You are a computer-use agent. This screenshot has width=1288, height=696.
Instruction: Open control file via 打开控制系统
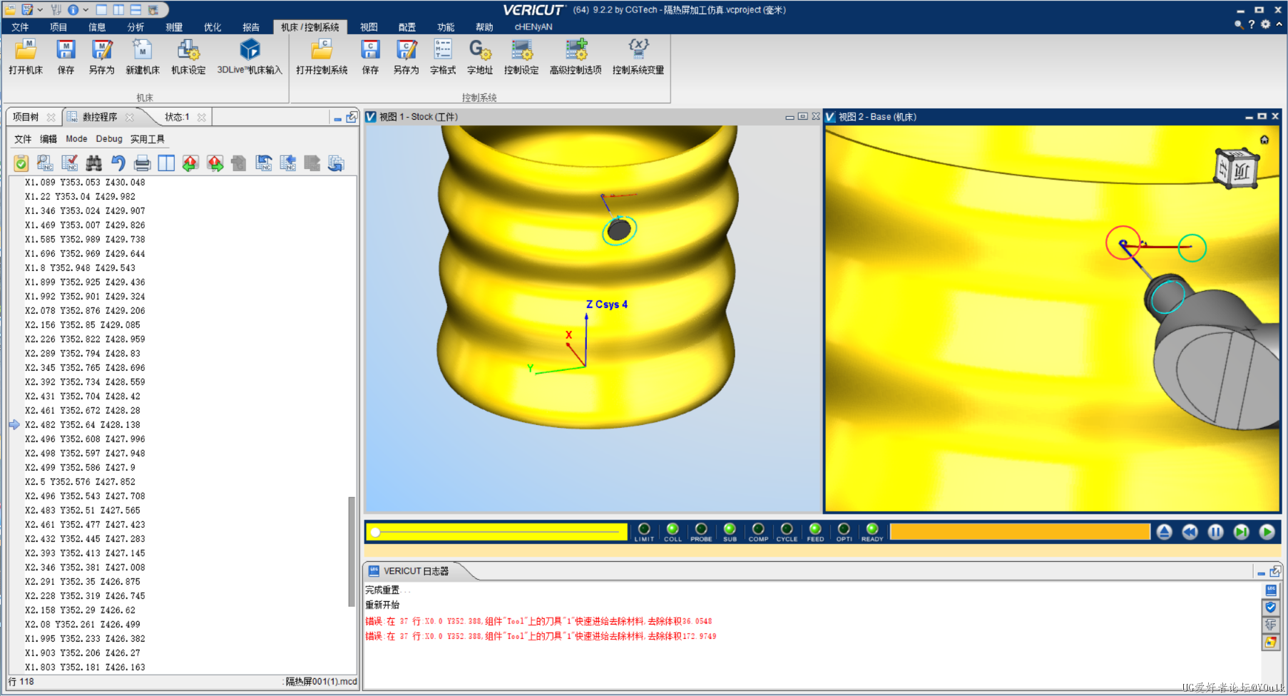[x=322, y=56]
